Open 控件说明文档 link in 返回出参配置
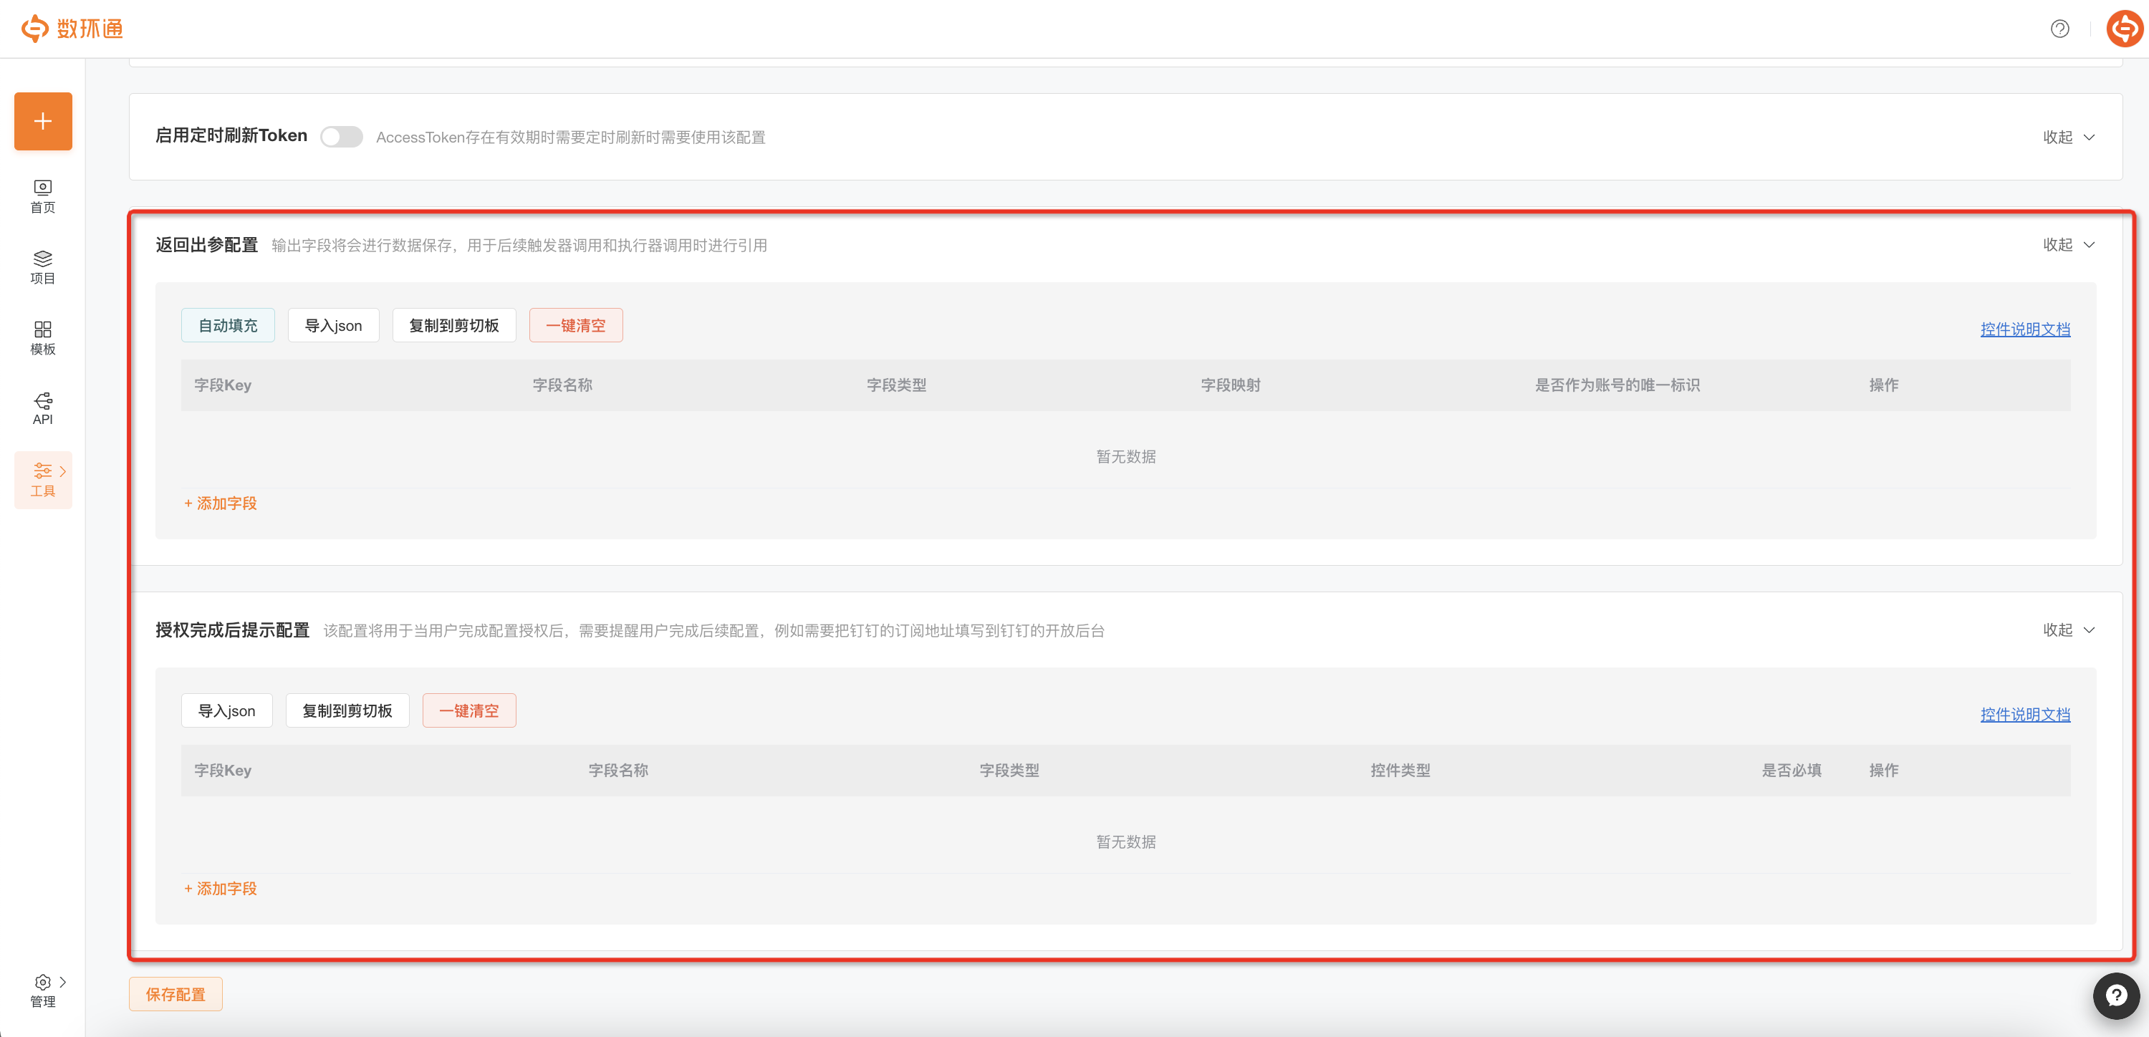The width and height of the screenshot is (2149, 1037). pyautogui.click(x=2024, y=329)
